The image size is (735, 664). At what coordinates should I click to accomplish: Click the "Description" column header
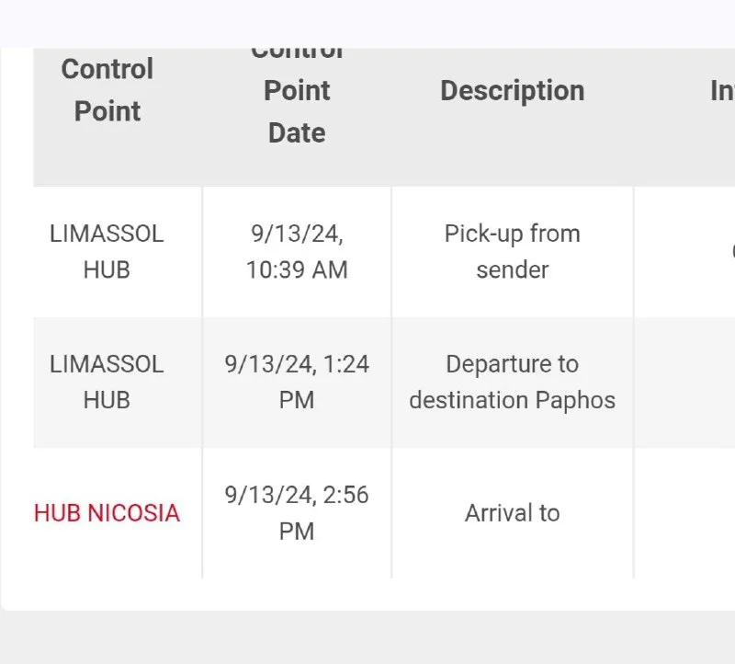[512, 90]
